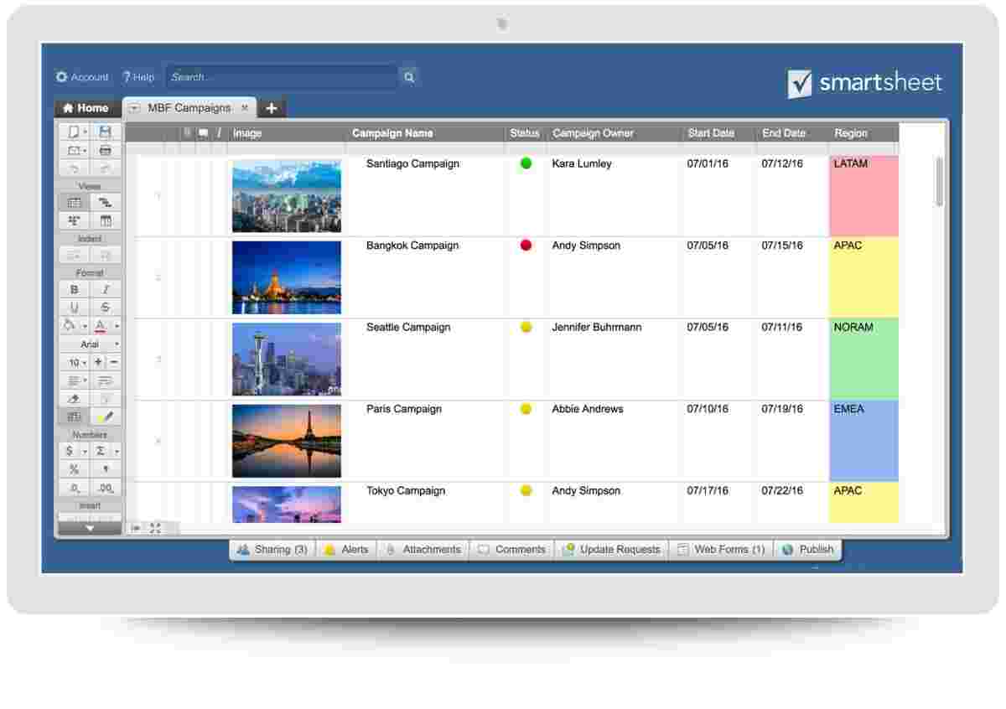
Task: Close the MBF Campaigns tab
Action: pyautogui.click(x=245, y=108)
